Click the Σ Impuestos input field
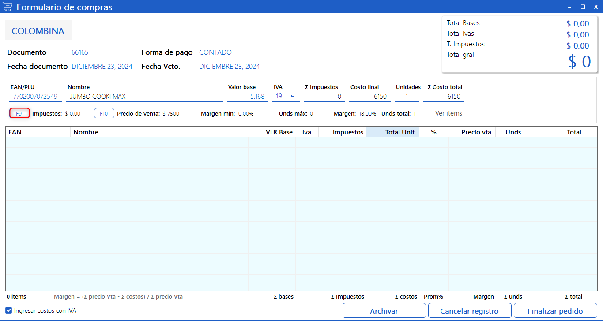The width and height of the screenshot is (603, 321). point(324,97)
